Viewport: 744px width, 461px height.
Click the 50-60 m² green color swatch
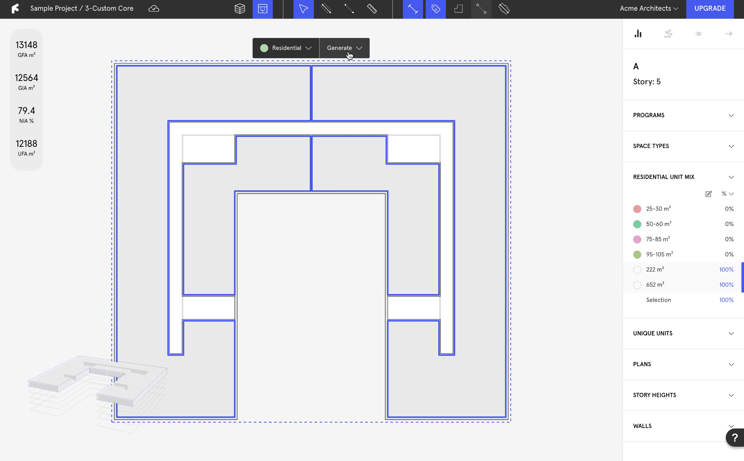(x=637, y=224)
